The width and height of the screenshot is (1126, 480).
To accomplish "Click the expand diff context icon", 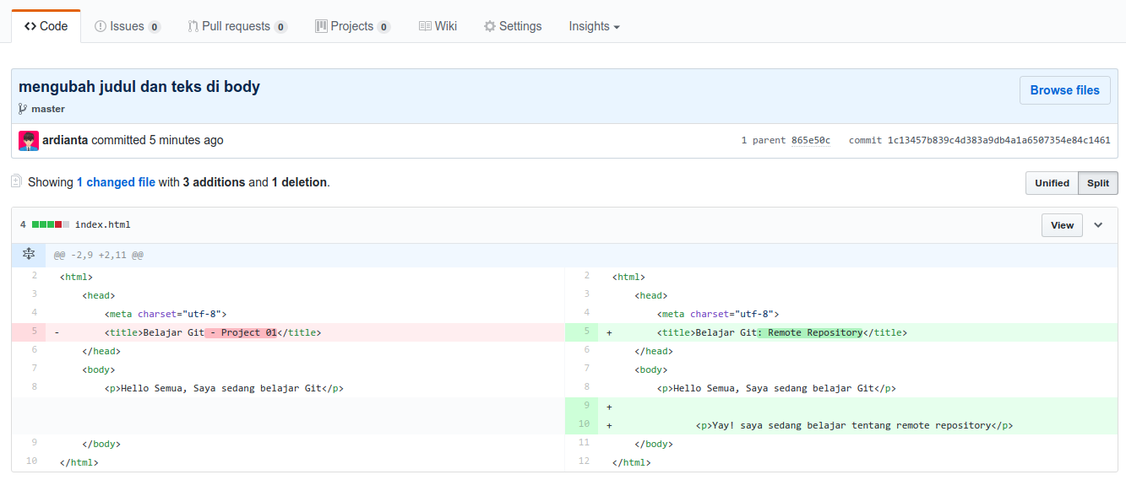I will (x=29, y=254).
